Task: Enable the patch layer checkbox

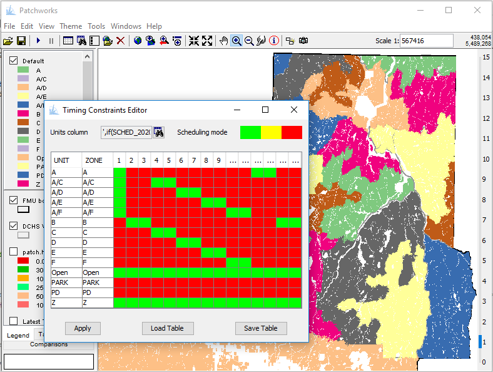Action: coord(13,251)
